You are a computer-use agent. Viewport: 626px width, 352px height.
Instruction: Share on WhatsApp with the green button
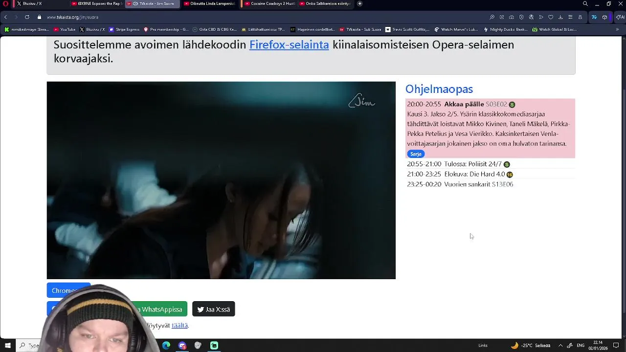coord(159,309)
